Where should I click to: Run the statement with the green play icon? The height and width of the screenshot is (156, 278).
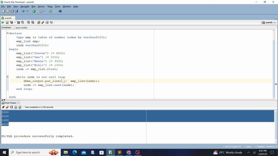[x=3, y=23]
